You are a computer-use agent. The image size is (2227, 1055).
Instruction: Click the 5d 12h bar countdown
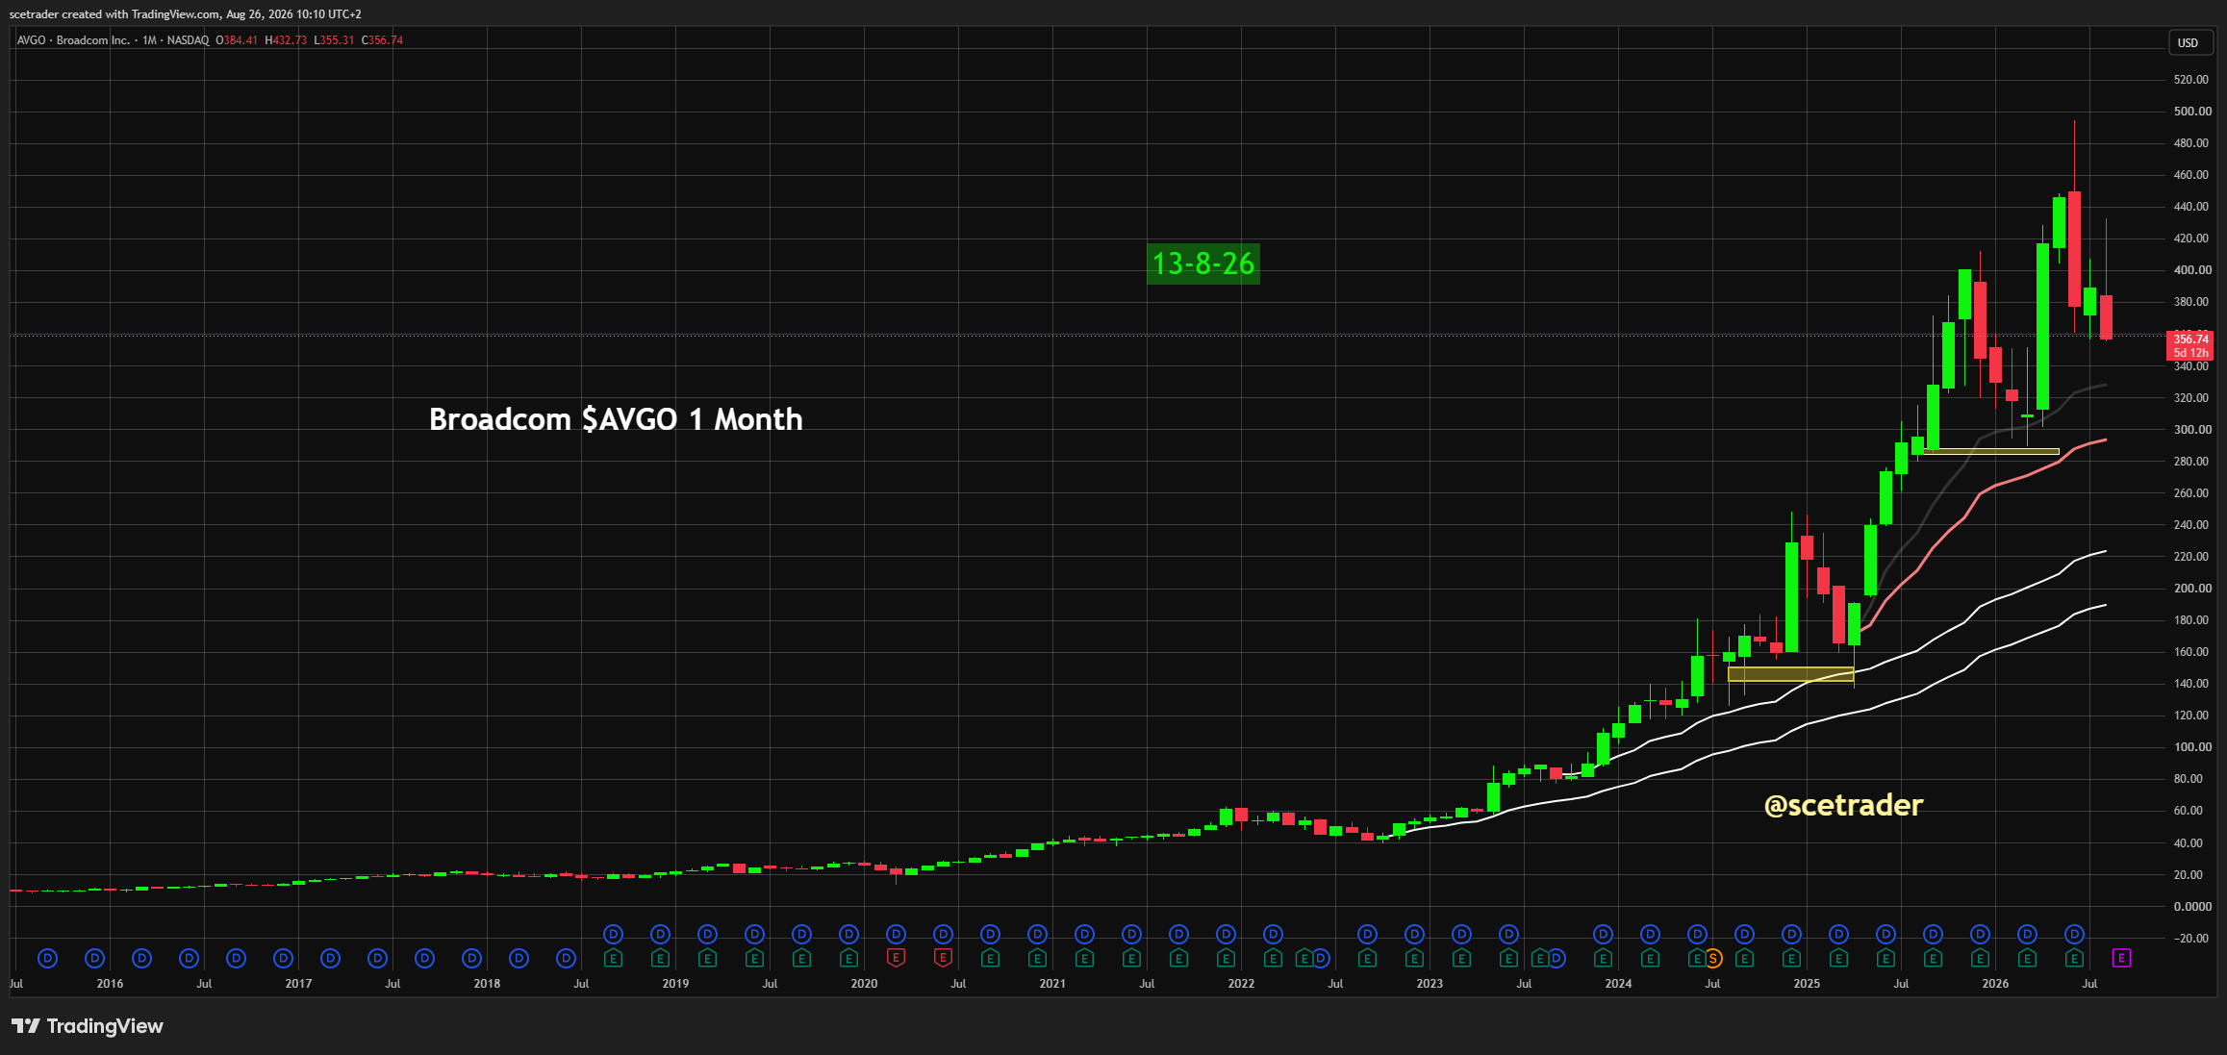2190,353
